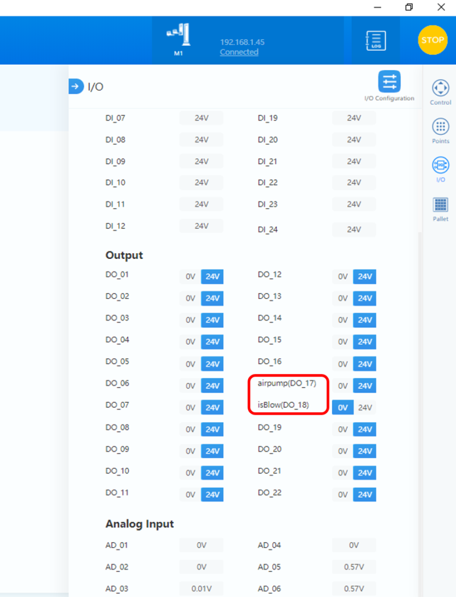
Task: Open the I/O Configuration settings icon
Action: click(x=389, y=82)
